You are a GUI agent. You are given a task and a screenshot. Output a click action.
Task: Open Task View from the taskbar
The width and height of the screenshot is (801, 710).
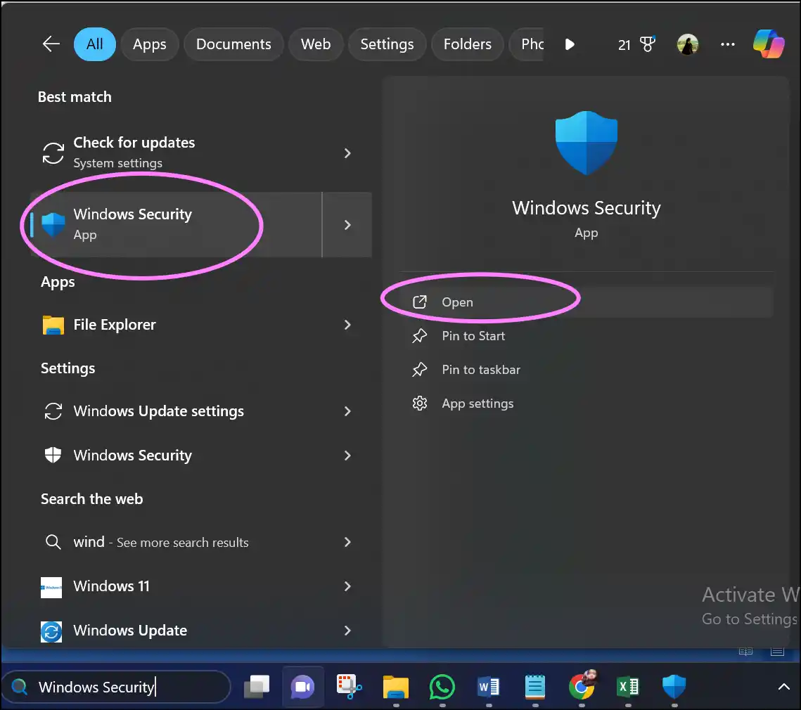click(257, 687)
